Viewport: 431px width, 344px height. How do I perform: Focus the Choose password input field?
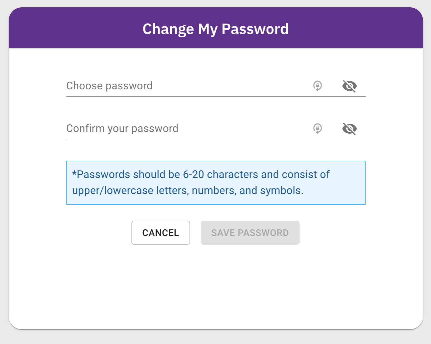tap(187, 86)
